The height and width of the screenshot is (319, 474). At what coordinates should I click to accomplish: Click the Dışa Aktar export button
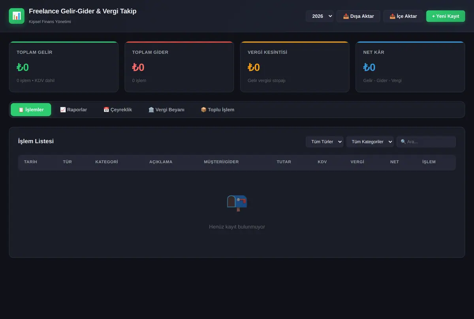(x=358, y=16)
